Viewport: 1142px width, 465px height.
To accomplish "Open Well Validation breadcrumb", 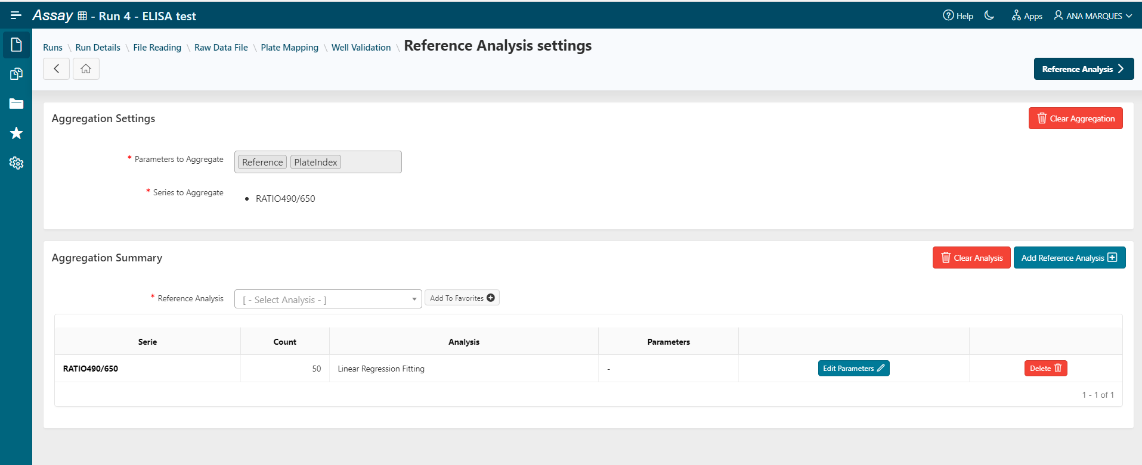I will pos(361,48).
